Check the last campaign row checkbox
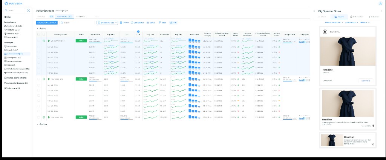Viewport: 386px width, 160px height. point(38,117)
